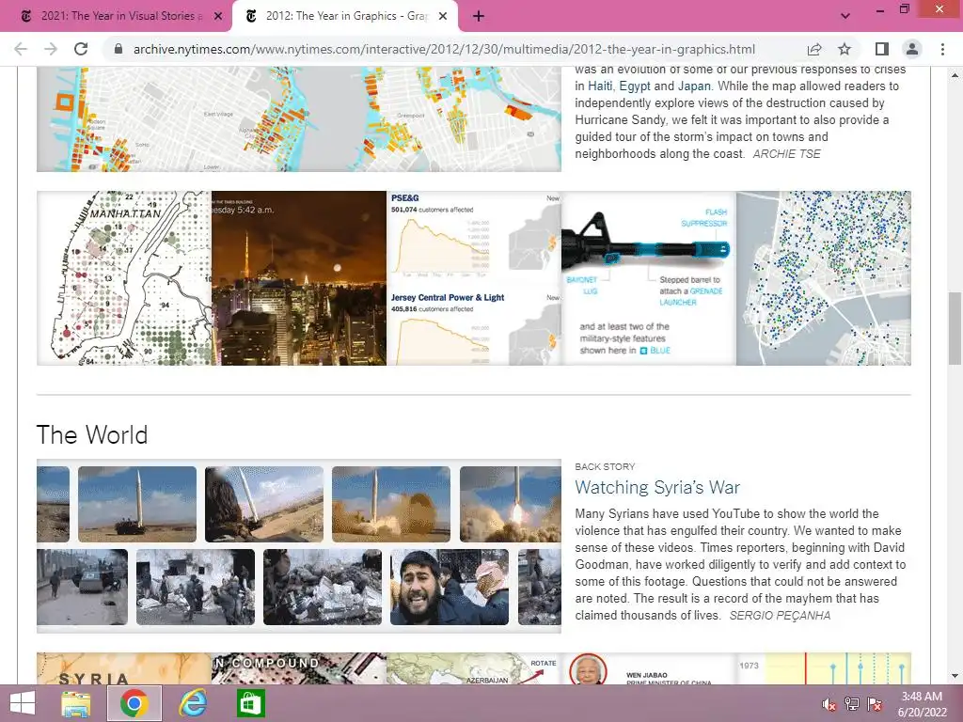Bookmark this page with the star

(x=845, y=49)
